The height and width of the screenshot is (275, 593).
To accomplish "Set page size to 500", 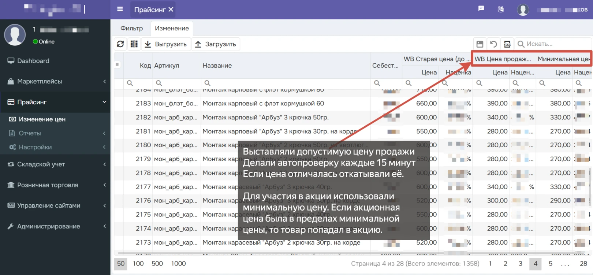I will pyautogui.click(x=157, y=263).
